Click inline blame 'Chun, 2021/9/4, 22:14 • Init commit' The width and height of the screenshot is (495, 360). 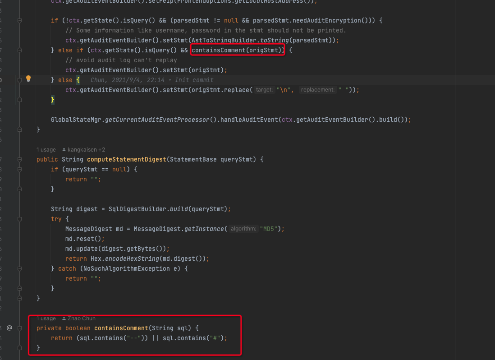(152, 80)
